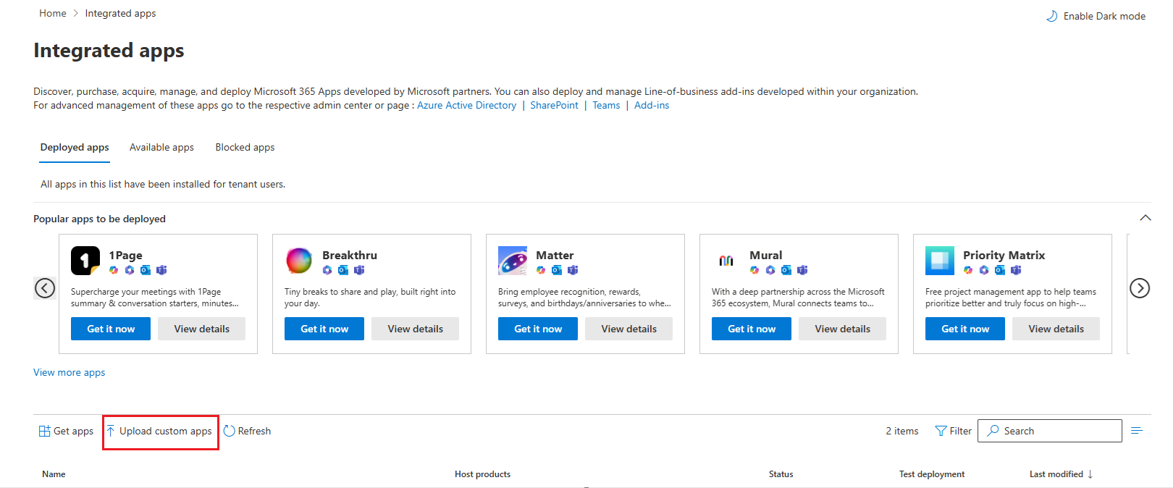Click the Breakthru colorful sphere logo
This screenshot has height=488, width=1173.
tap(299, 261)
